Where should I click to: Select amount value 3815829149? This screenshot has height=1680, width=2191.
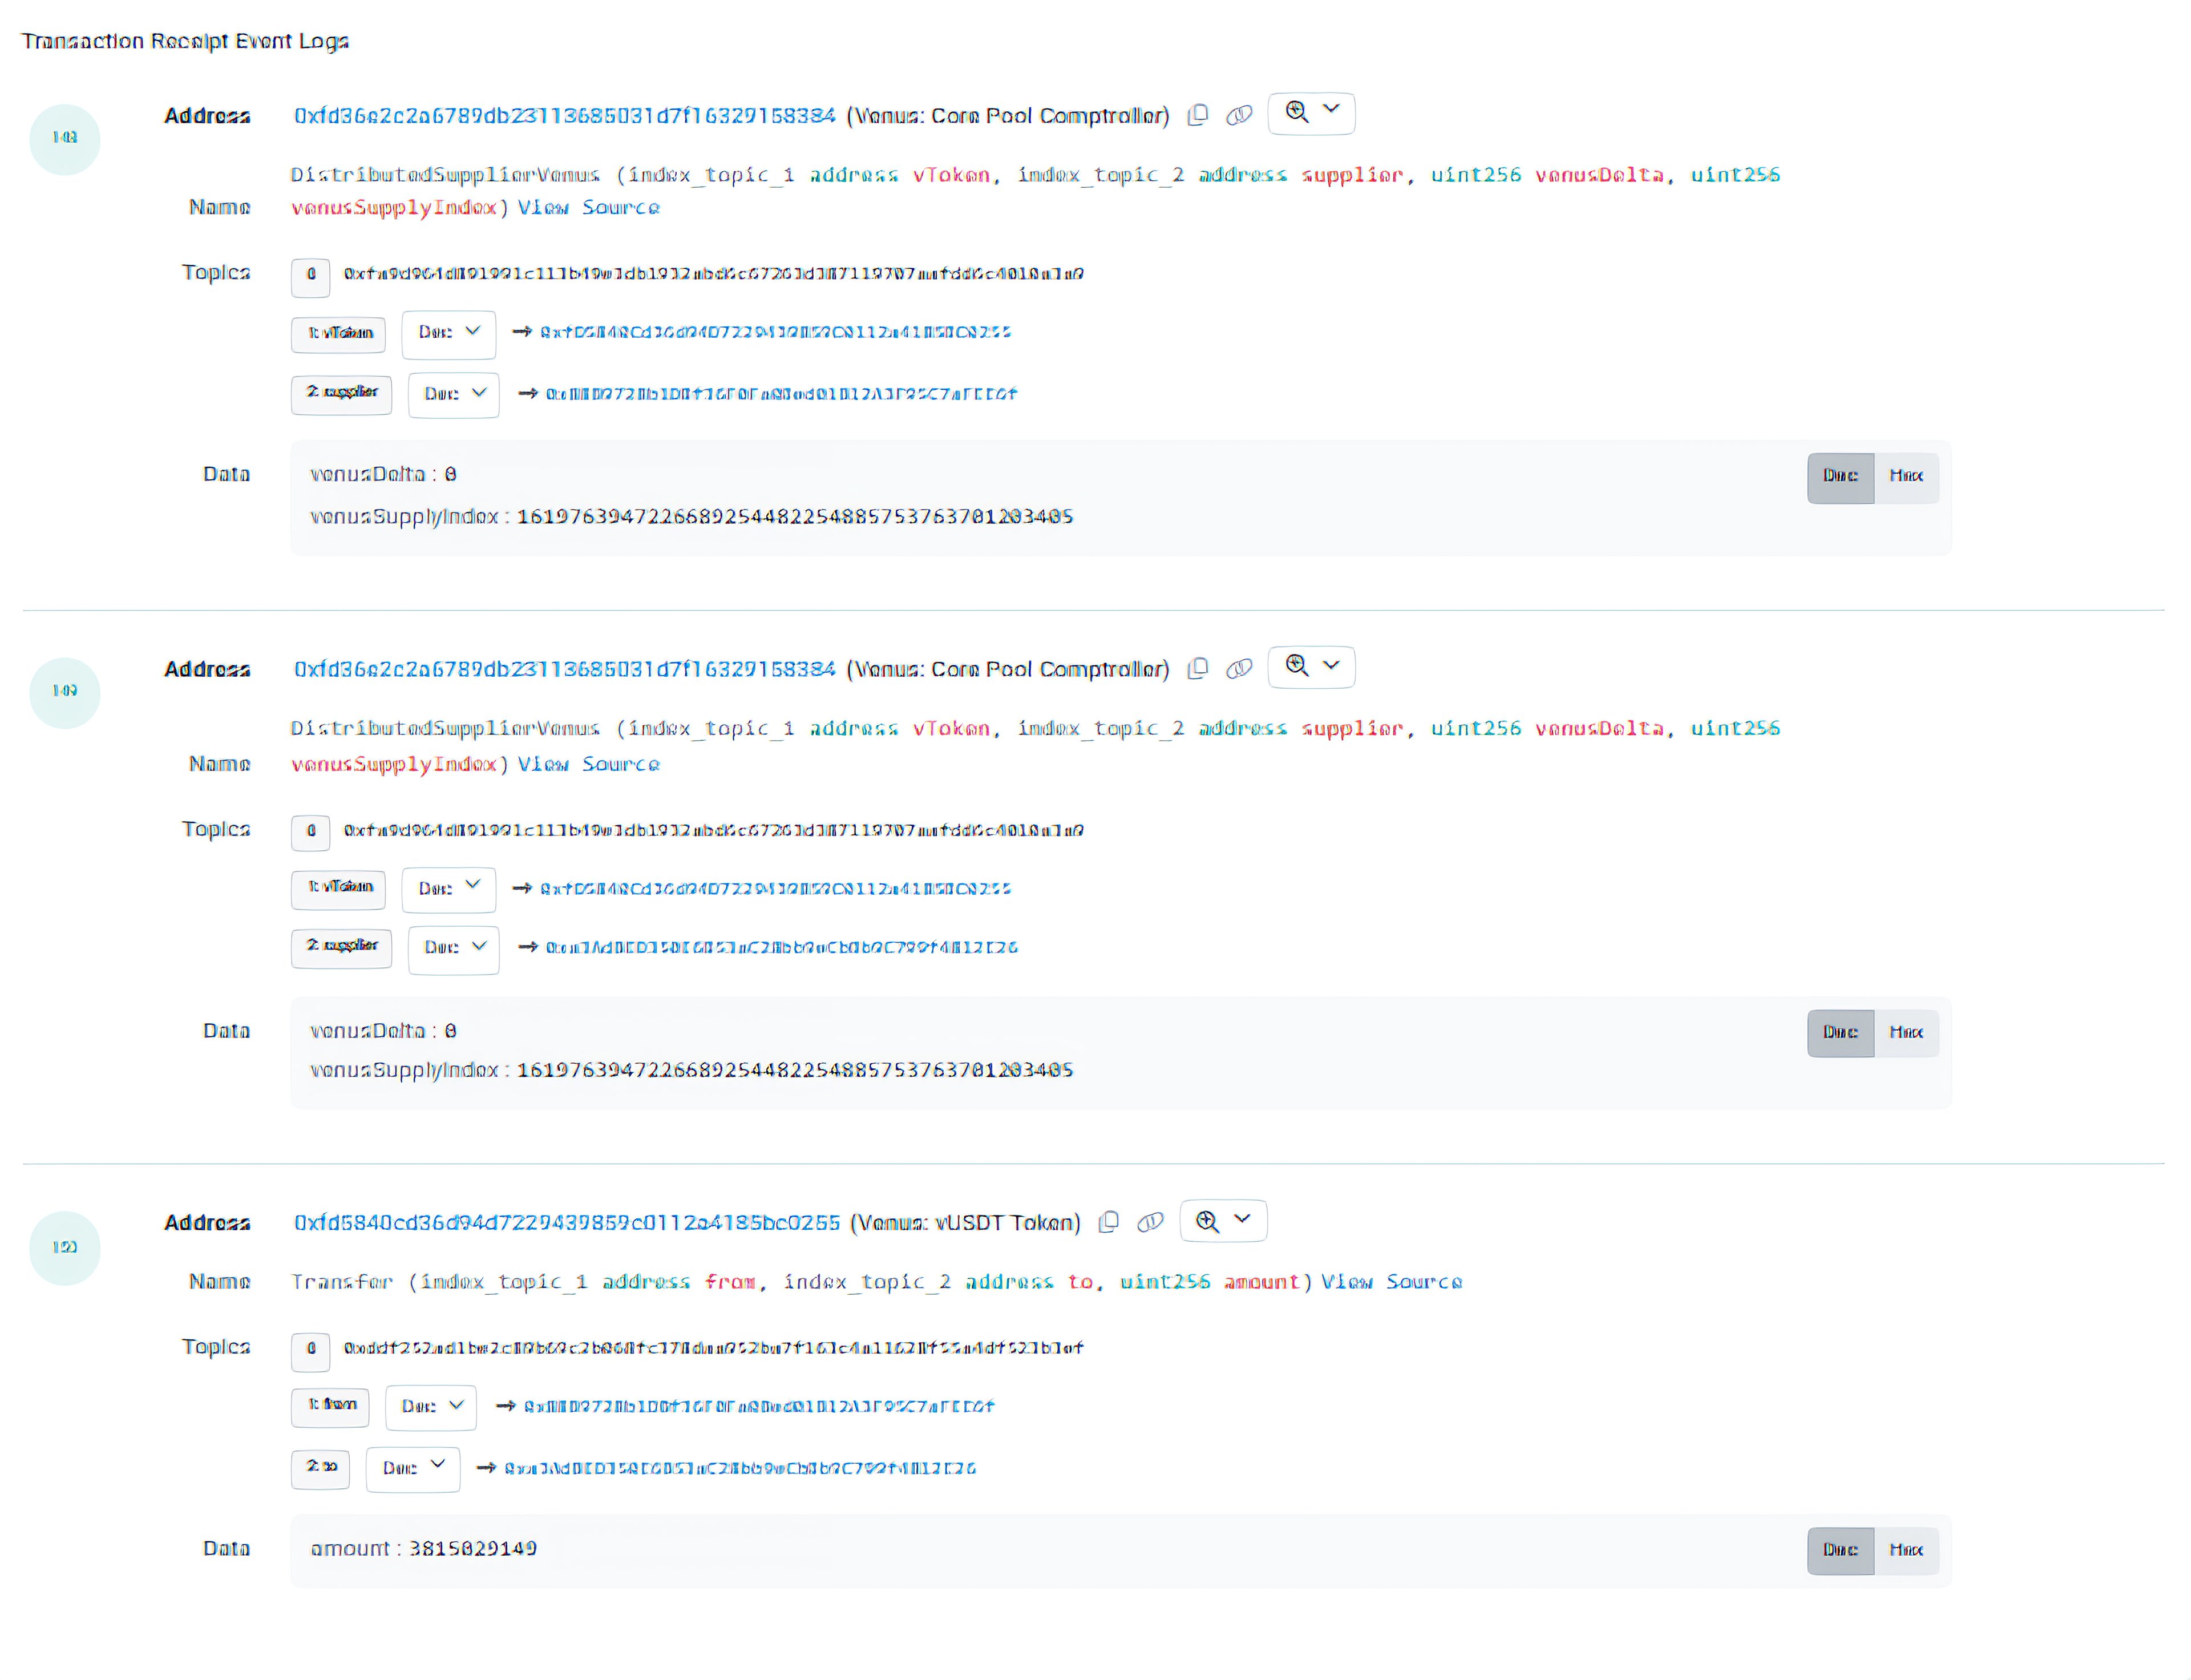[473, 1549]
